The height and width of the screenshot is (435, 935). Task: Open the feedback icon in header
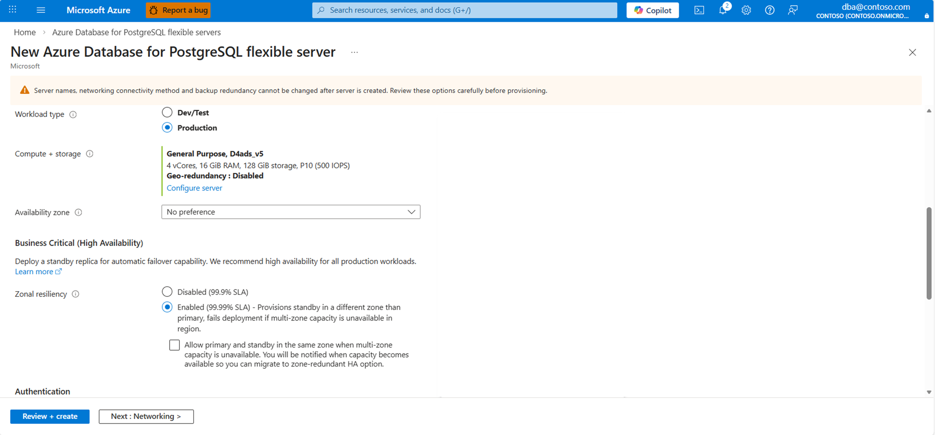[793, 10]
